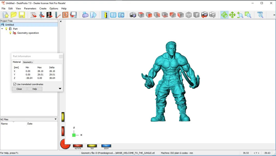Print the view with the printer icon
Viewport: 276px width, 156px height.
coord(85,15)
